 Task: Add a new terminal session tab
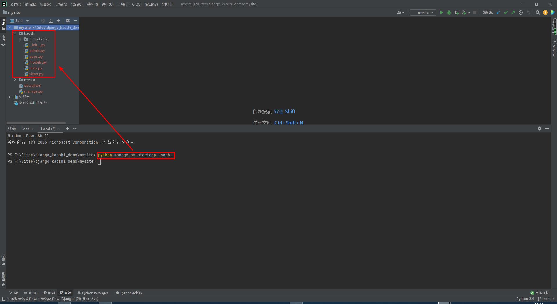(67, 129)
